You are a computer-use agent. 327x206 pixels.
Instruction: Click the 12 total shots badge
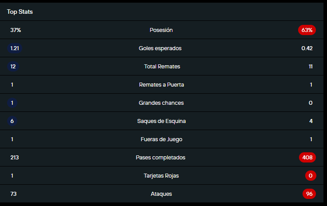click(x=13, y=67)
